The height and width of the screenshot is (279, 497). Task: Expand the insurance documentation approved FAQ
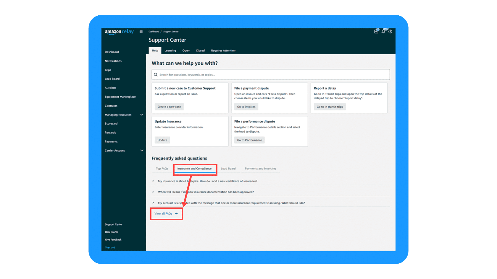click(x=153, y=192)
